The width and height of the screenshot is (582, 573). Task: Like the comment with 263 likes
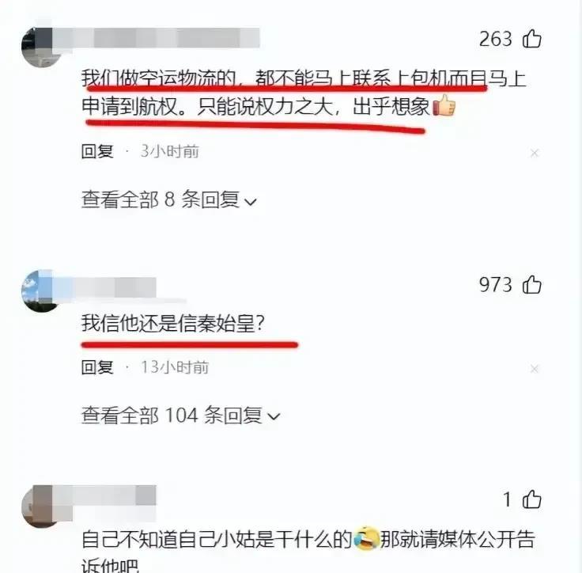click(532, 39)
